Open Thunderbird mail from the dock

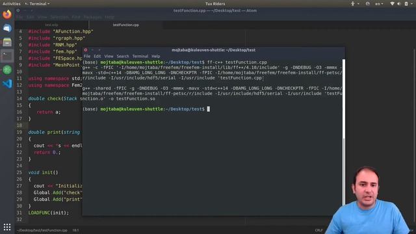pyautogui.click(x=7, y=28)
